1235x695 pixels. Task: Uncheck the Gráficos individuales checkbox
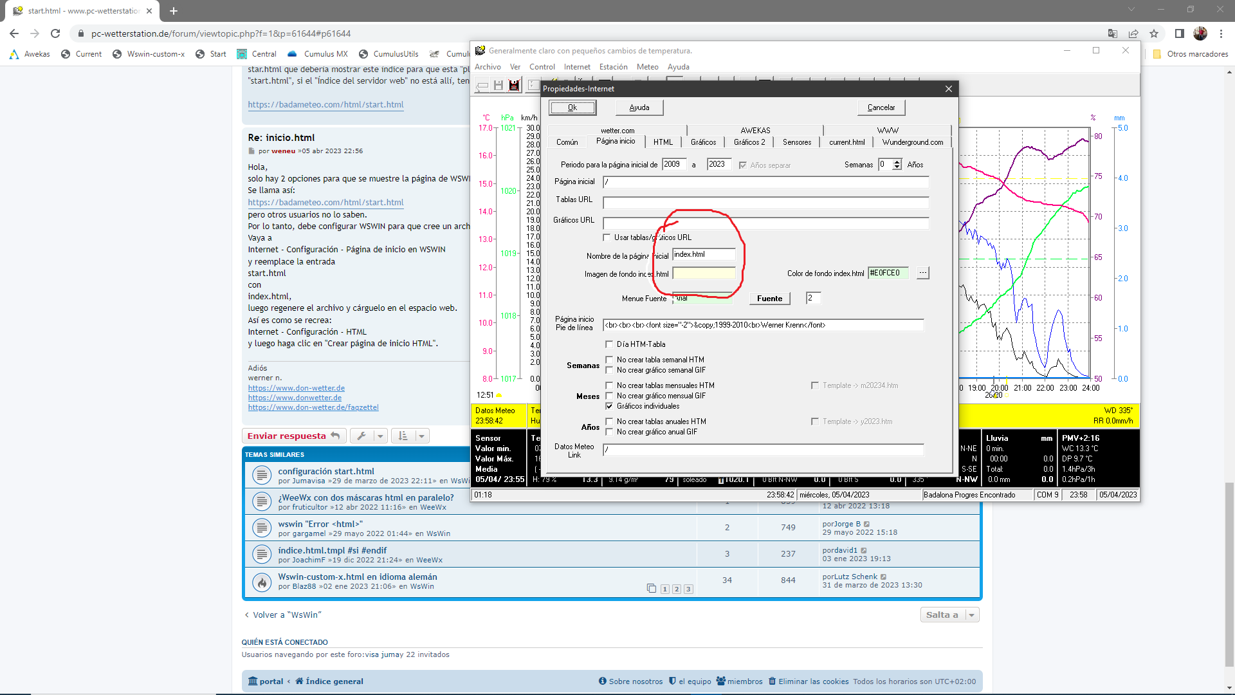pos(609,406)
